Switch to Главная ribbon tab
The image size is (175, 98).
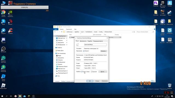[62, 29]
